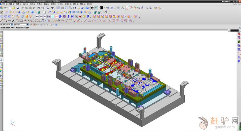Viewport: 241px width, 131px height.
Task: Click the Save floppy disk icon
Action: click(x=18, y=8)
